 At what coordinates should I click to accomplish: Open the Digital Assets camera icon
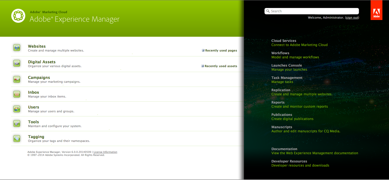pyautogui.click(x=17, y=63)
